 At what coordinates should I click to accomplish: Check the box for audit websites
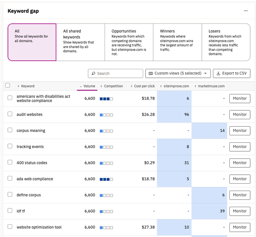[x=10, y=114]
